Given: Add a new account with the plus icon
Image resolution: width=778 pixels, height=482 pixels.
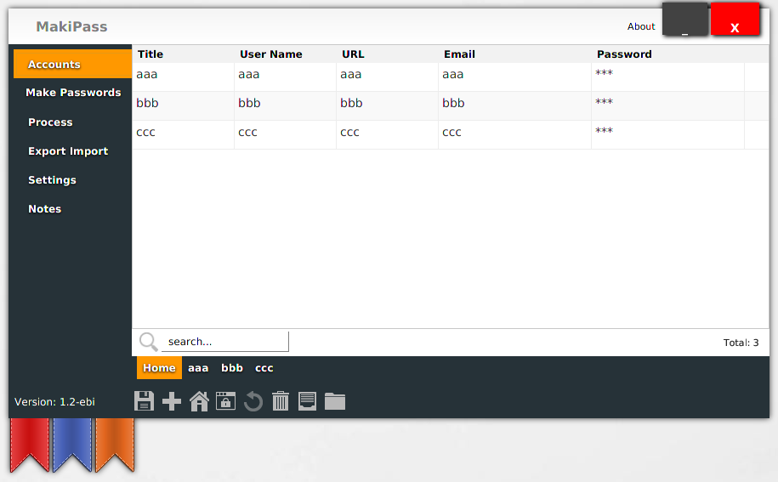Looking at the screenshot, I should click(x=172, y=401).
